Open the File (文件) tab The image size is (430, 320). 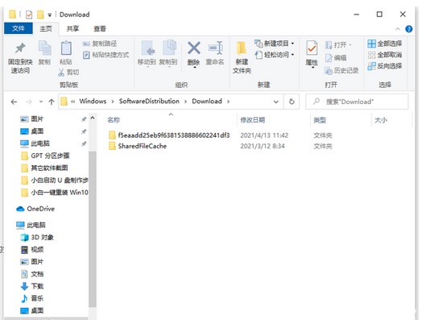click(19, 28)
